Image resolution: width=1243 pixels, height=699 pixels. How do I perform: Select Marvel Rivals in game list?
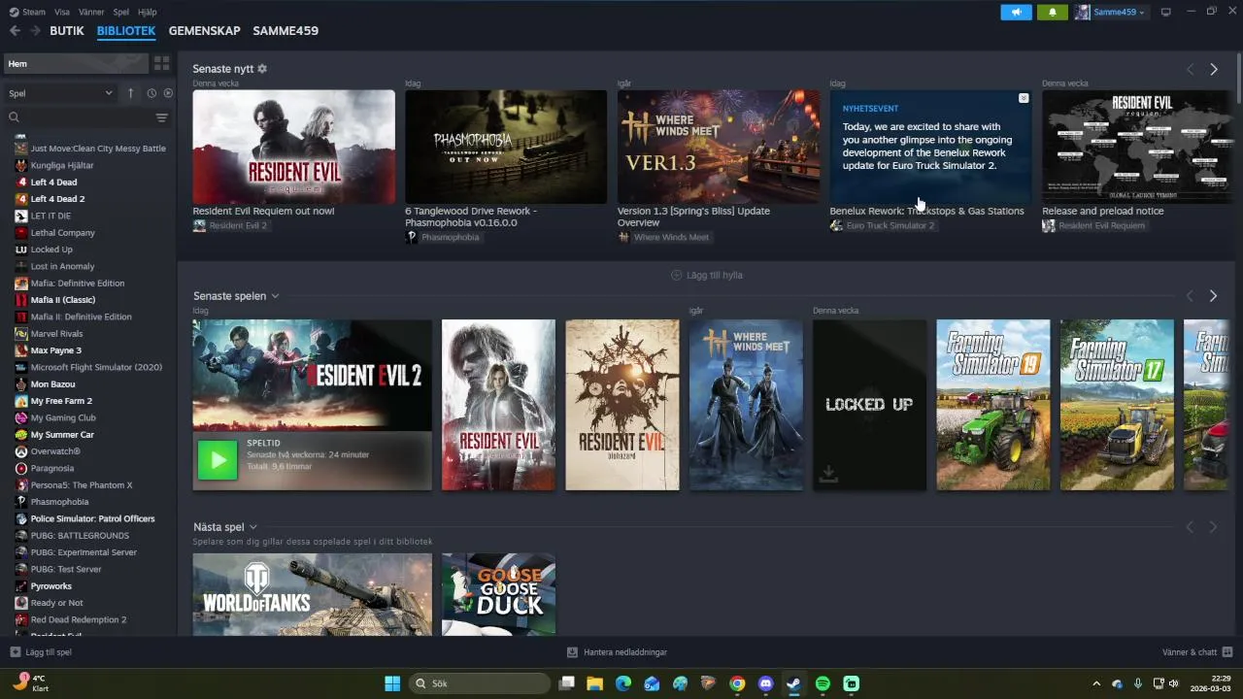point(56,334)
